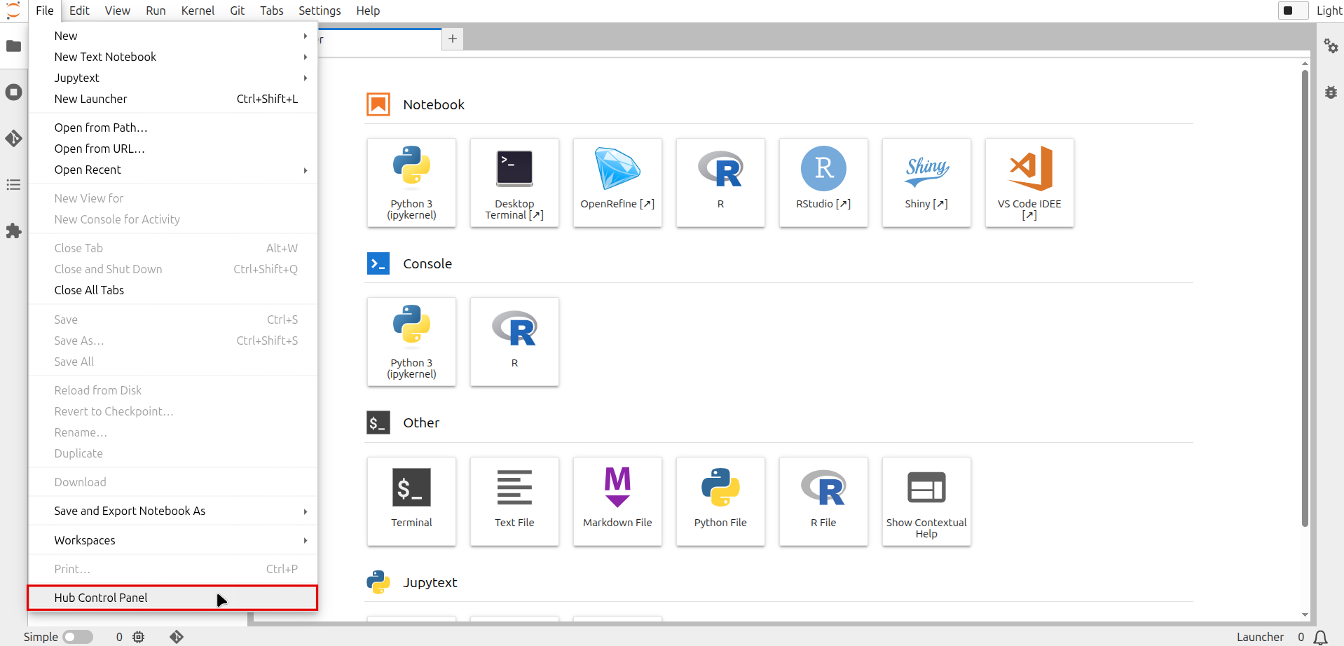This screenshot has height=646, width=1344.
Task: Open Property Inspector gears icon
Action: 1331,46
